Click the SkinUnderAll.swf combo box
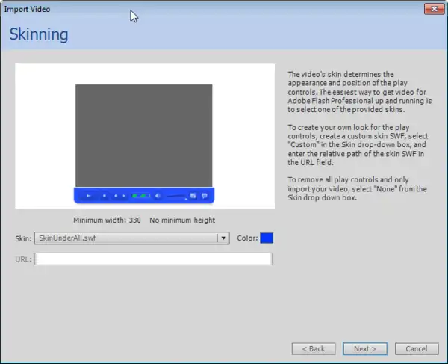Image resolution: width=448 pixels, height=364 pixels. 125,238
